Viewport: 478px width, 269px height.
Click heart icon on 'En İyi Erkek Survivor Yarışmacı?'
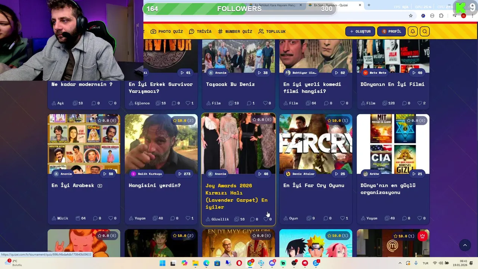click(x=188, y=103)
